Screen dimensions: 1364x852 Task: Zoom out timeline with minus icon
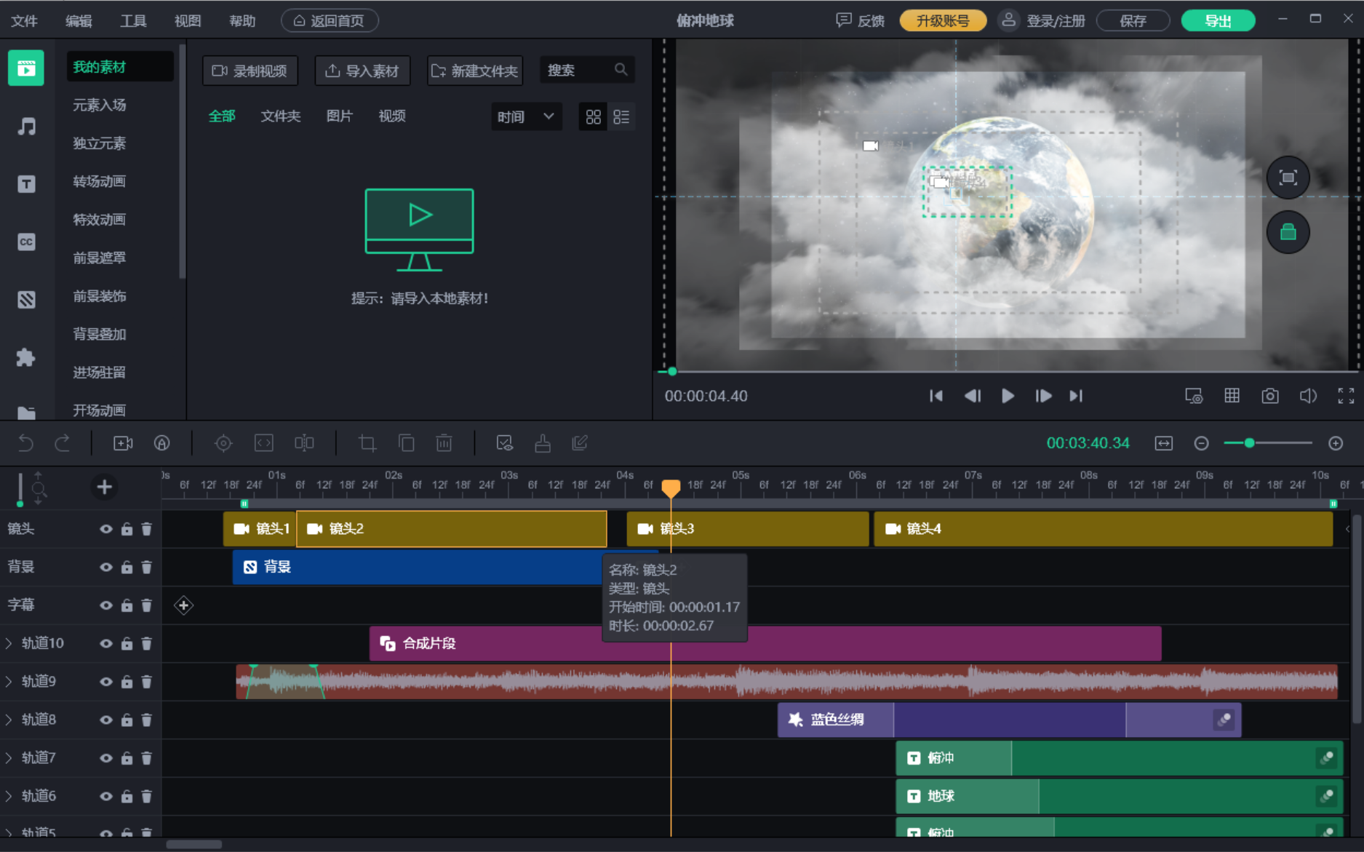coord(1202,443)
